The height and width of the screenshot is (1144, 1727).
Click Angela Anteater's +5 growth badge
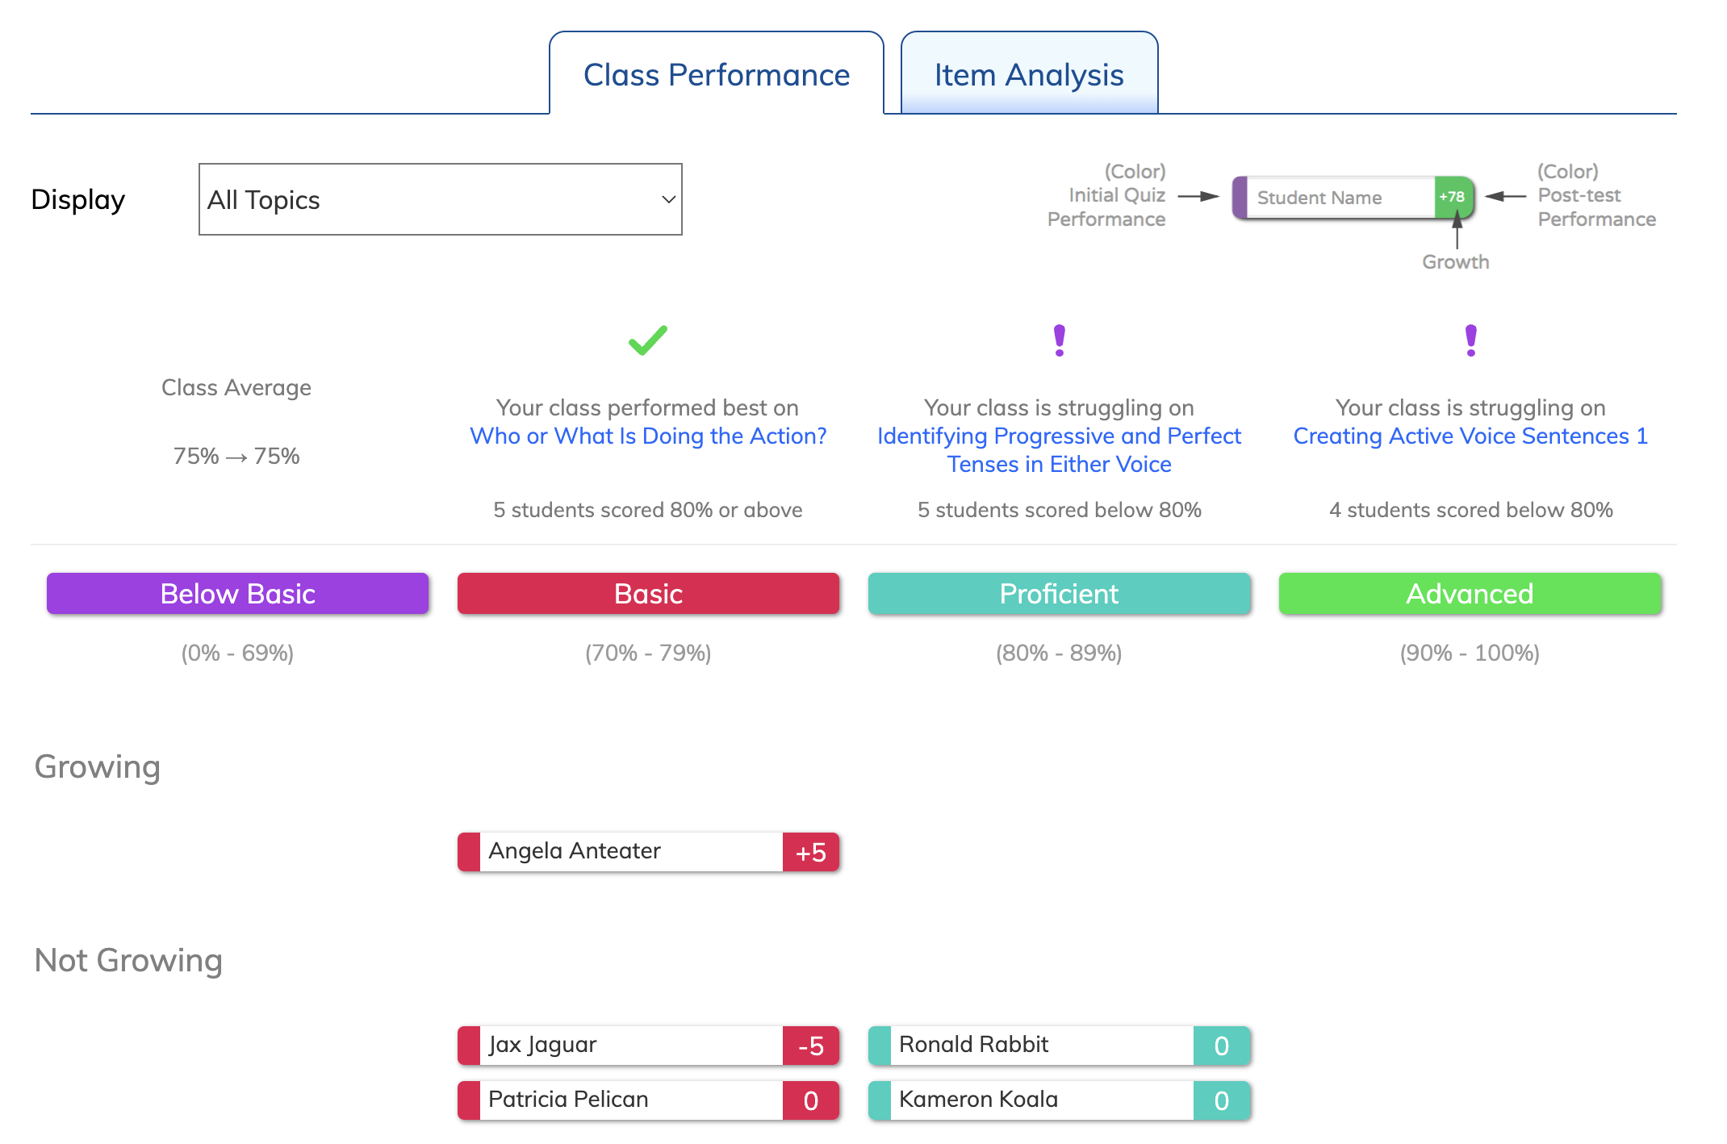click(810, 852)
